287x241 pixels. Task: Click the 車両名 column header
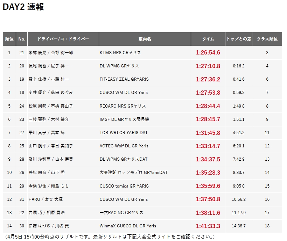click(x=145, y=39)
